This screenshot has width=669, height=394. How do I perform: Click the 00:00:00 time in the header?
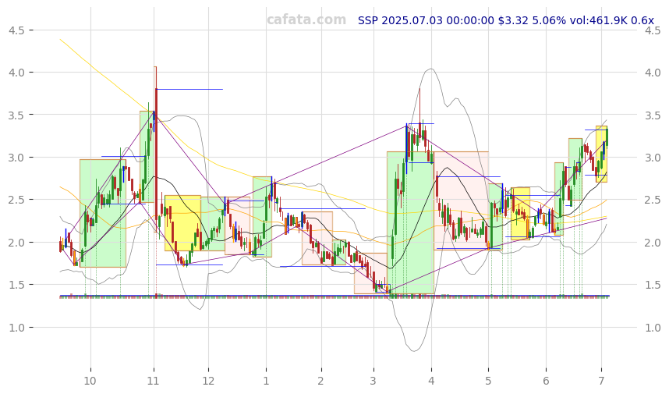(471, 20)
